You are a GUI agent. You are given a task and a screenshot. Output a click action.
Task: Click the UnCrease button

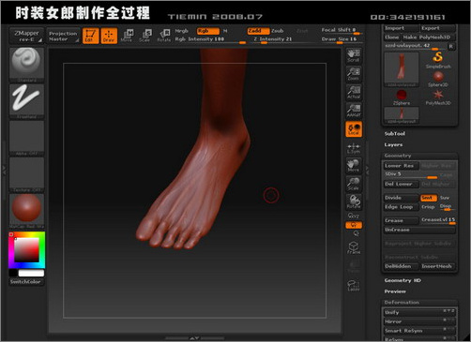click(419, 230)
